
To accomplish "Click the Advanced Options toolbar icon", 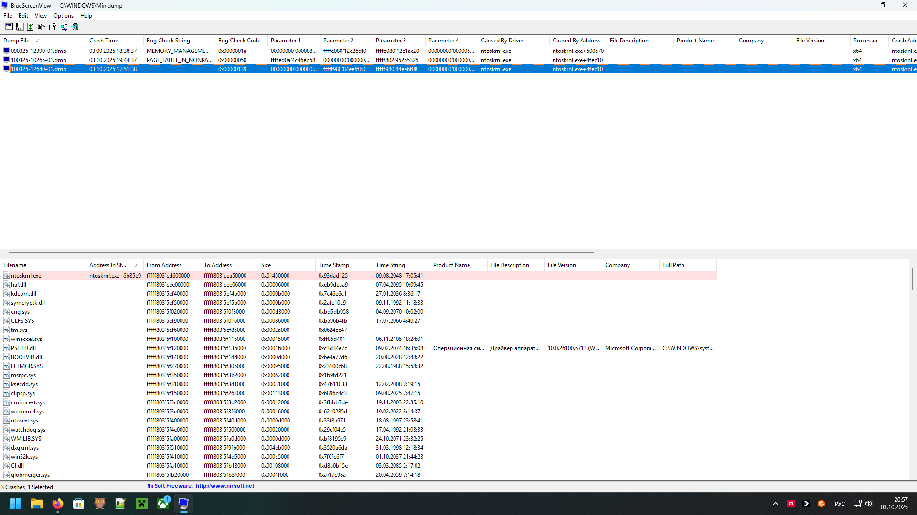I will (9, 27).
